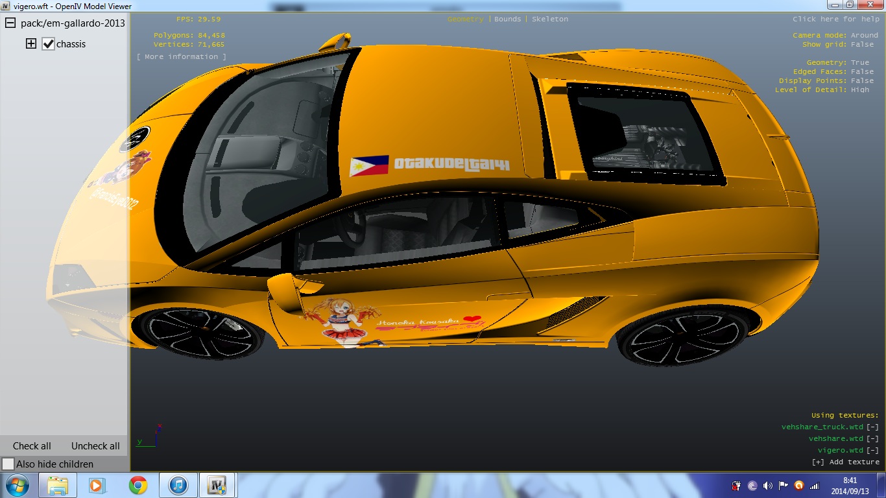Toggle the Display Points: False setting
Image resolution: width=886 pixels, height=498 pixels.
pyautogui.click(x=826, y=80)
